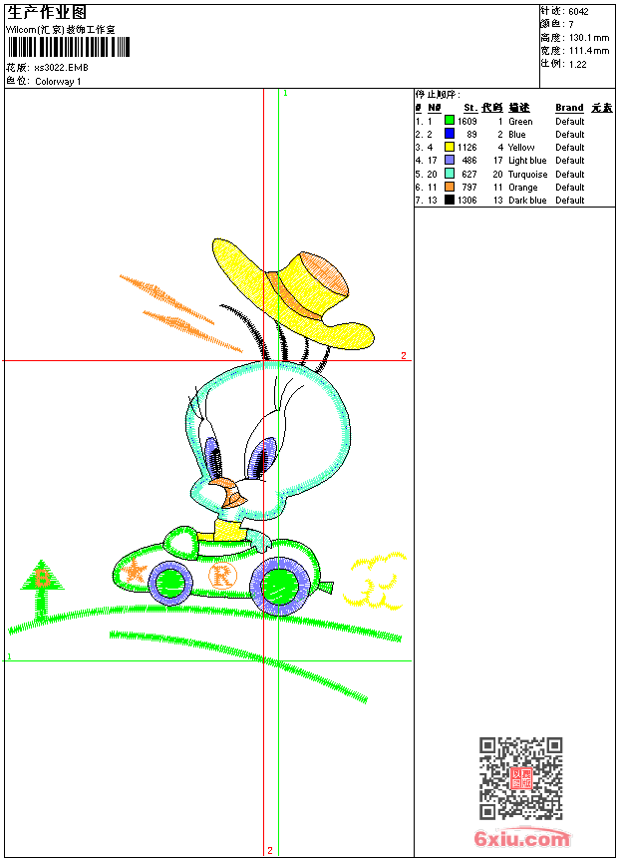This screenshot has width=618, height=858.
Task: Select the black swatch beside Dark blue
Action: click(x=449, y=200)
